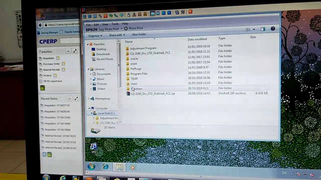
Task: Click the cperp.cp.co.id address bar
Action: 64,24
